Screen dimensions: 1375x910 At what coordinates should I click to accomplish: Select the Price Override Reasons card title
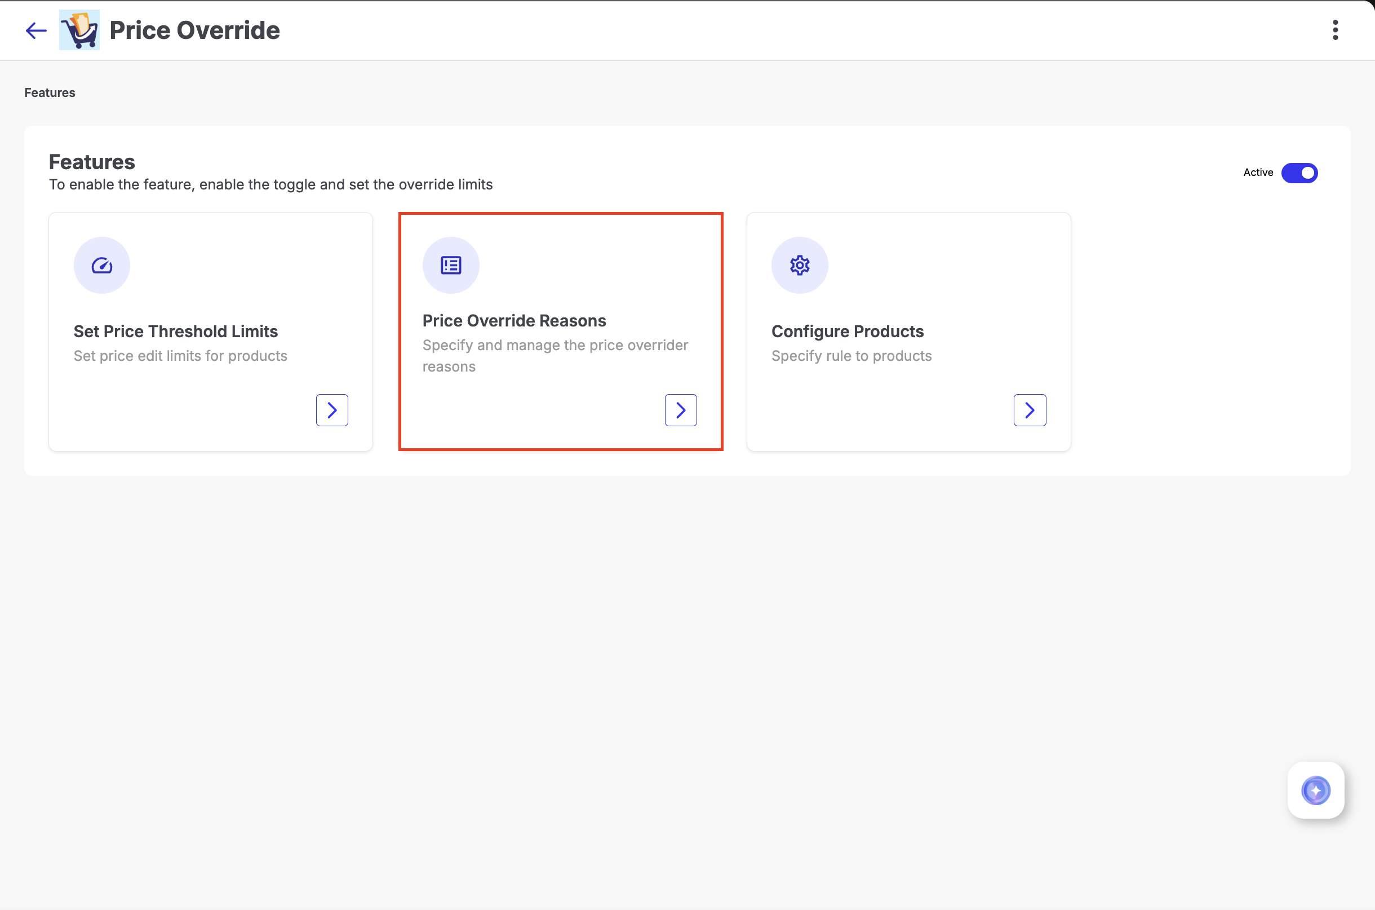(x=514, y=321)
